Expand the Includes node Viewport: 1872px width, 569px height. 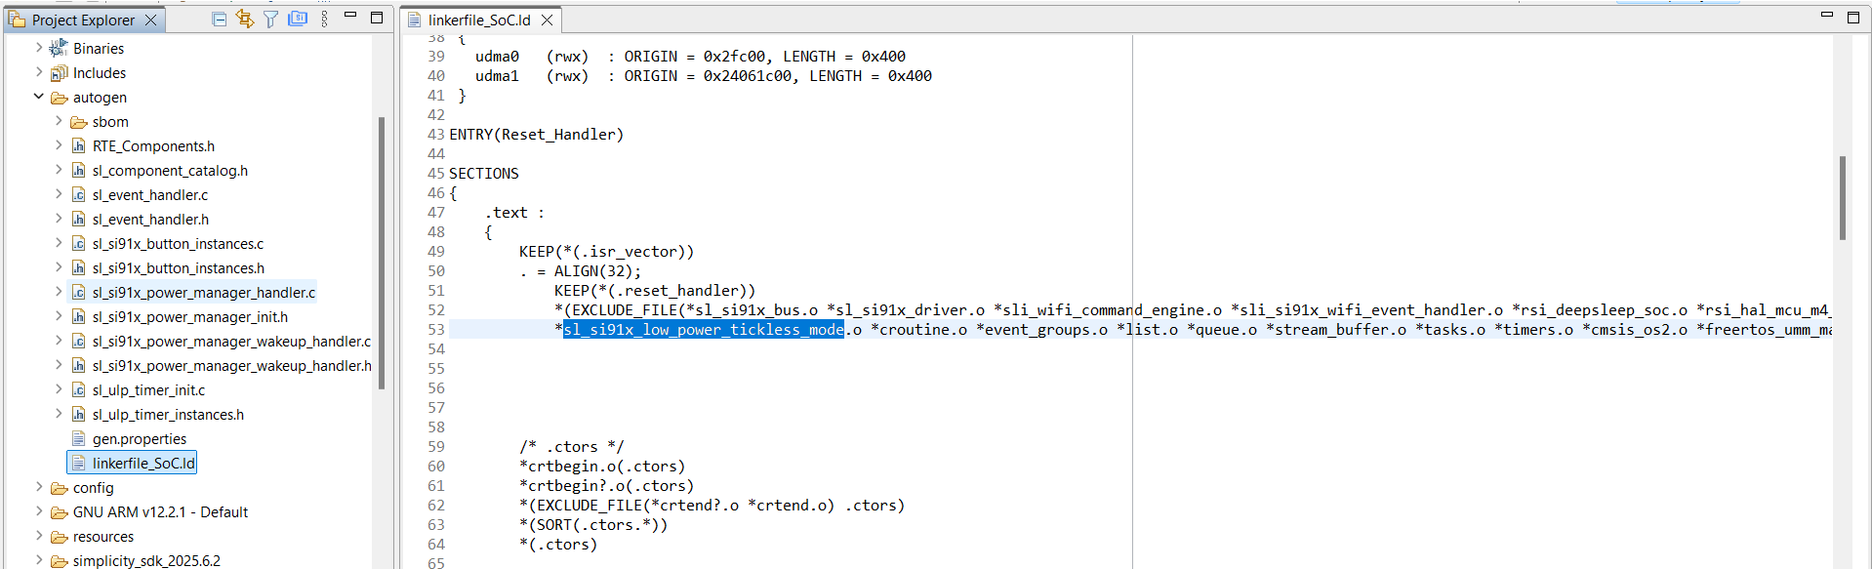pos(39,72)
